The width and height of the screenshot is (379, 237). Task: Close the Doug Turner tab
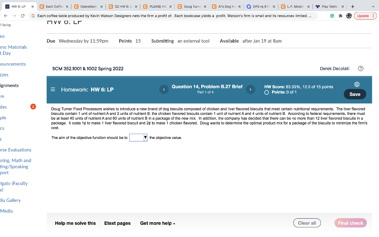tap(205, 7)
